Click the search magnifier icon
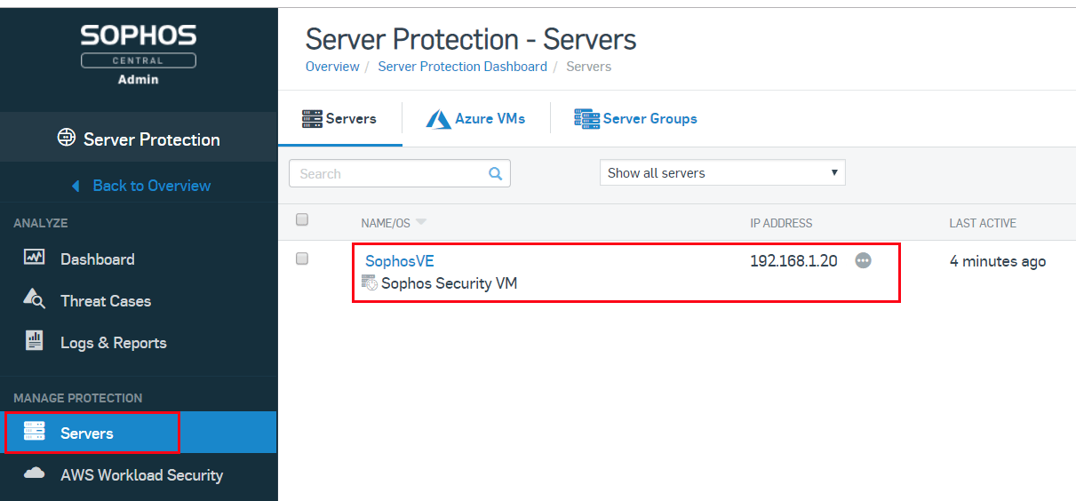 pyautogui.click(x=496, y=174)
